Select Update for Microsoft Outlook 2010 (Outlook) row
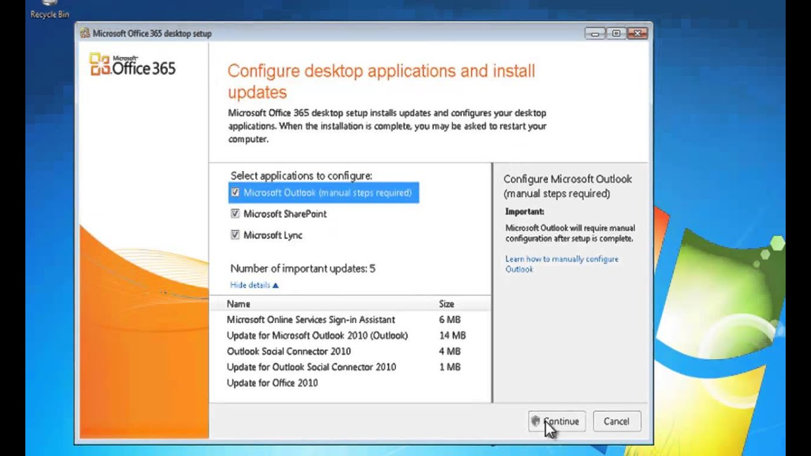Image resolution: width=811 pixels, height=456 pixels. [x=350, y=336]
